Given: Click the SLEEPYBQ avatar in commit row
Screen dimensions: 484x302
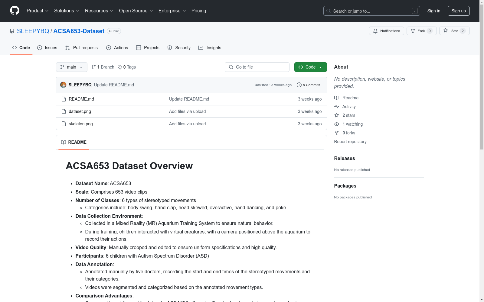Looking at the screenshot, I should coord(63,85).
